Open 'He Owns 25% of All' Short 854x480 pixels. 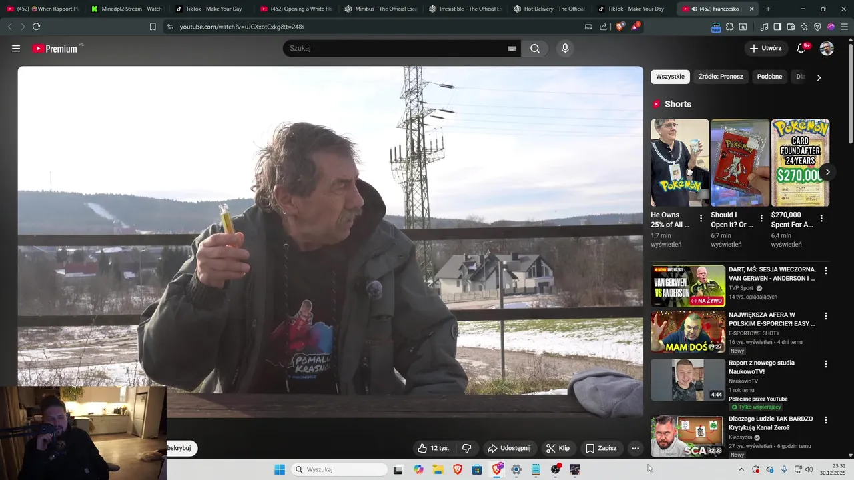click(680, 163)
